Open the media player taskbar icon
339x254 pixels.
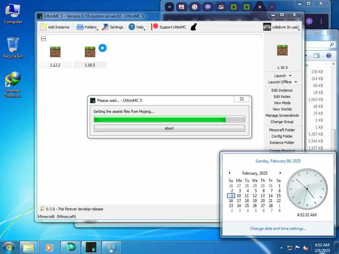[x=49, y=247]
